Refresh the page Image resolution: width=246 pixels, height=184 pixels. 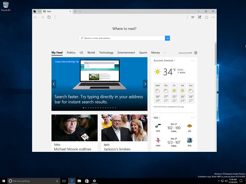[x=49, y=17]
